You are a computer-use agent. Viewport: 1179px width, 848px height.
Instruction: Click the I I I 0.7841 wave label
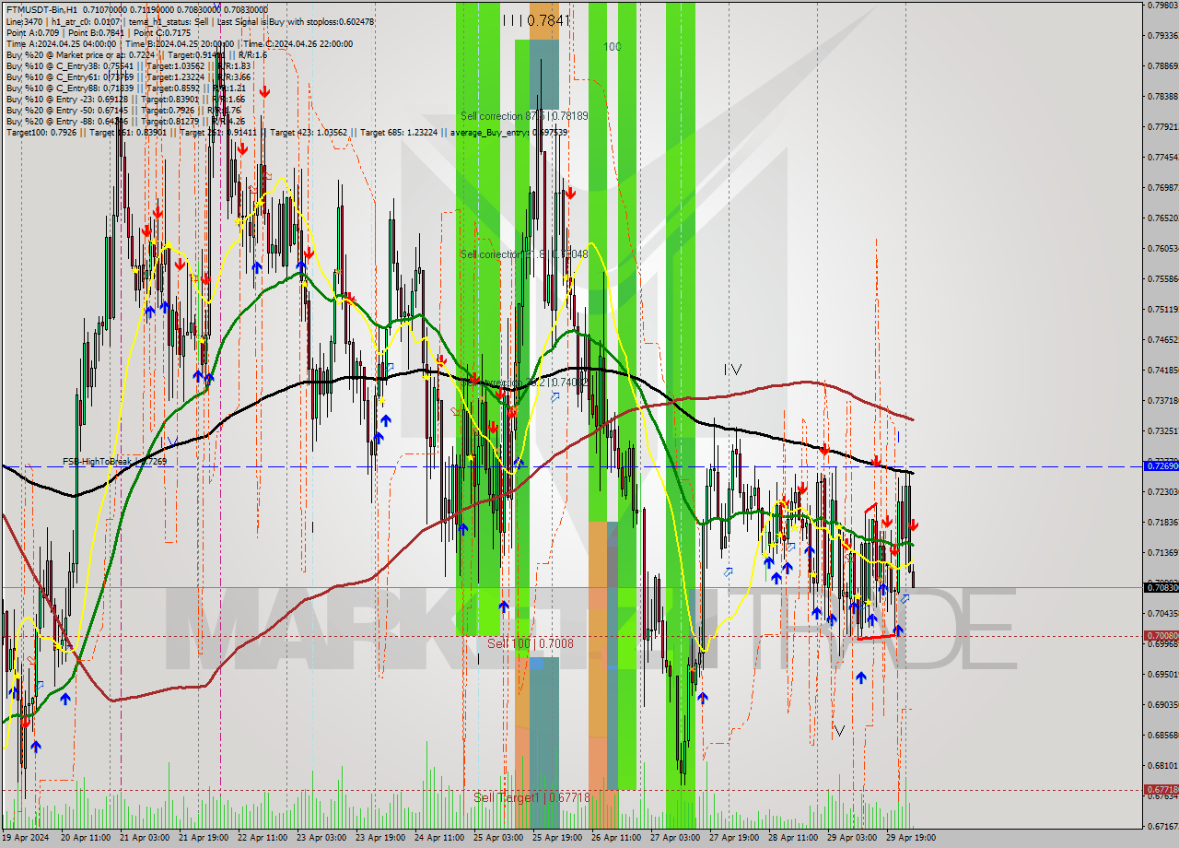tap(537, 19)
